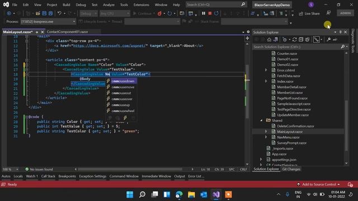
Task: Click the Solution Explorer vertical scrollbar
Action: pyautogui.click(x=346, y=125)
